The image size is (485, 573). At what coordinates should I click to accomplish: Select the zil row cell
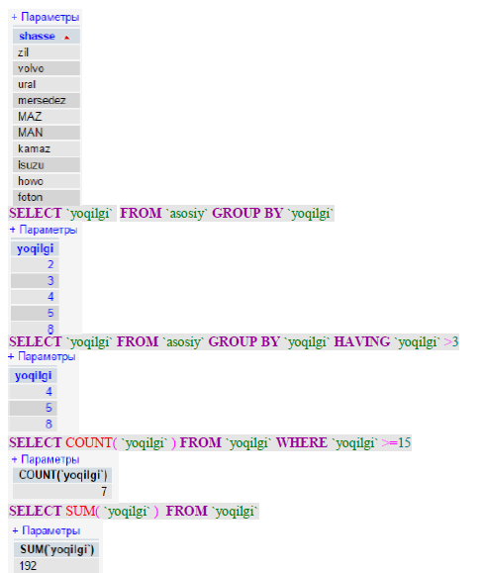(x=47, y=52)
